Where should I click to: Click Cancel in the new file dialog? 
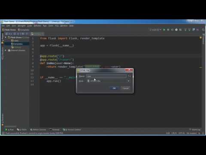pos(125,88)
